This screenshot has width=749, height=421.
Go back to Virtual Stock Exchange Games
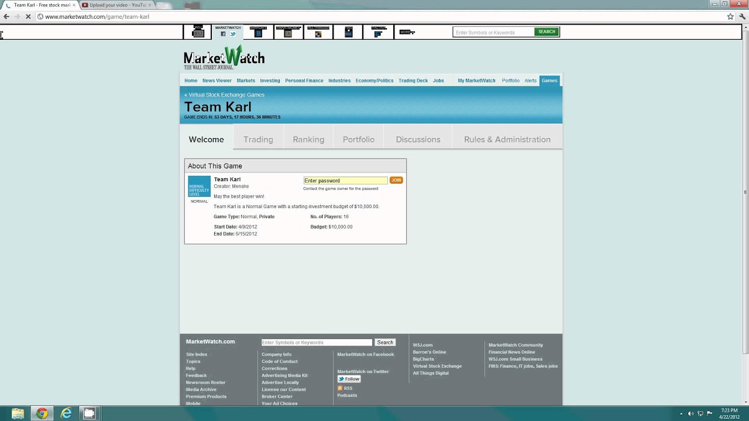click(x=224, y=95)
